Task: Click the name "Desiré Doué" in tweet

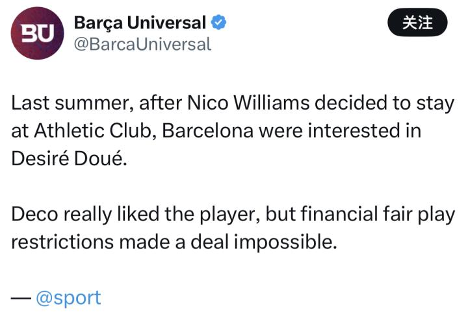Action: pyautogui.click(x=66, y=158)
